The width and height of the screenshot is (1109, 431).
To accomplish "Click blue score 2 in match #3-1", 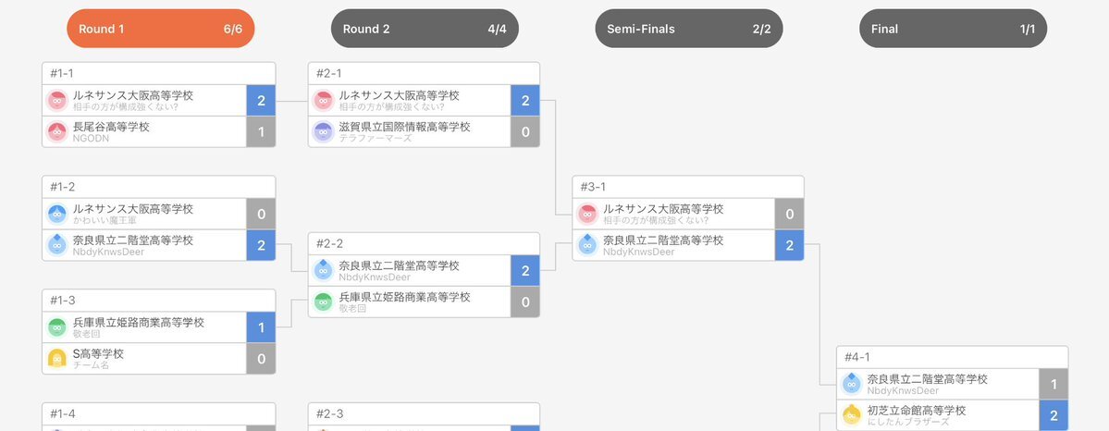I will (789, 245).
